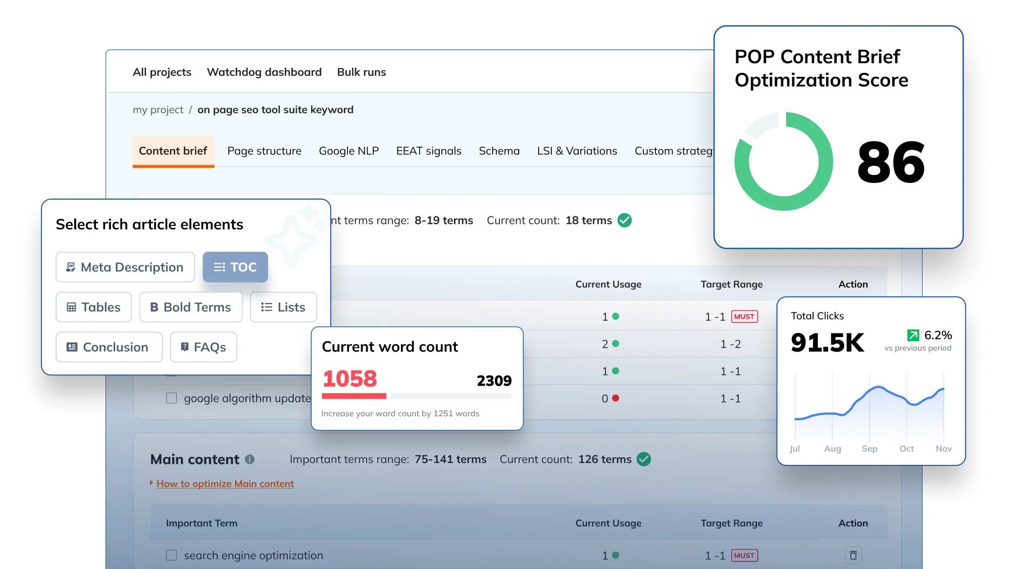
Task: Open the EEAT signals tab
Action: pos(429,151)
